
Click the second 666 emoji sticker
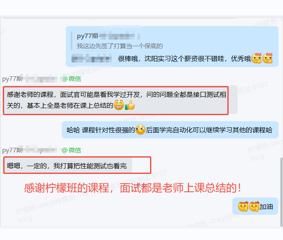tap(267, 58)
